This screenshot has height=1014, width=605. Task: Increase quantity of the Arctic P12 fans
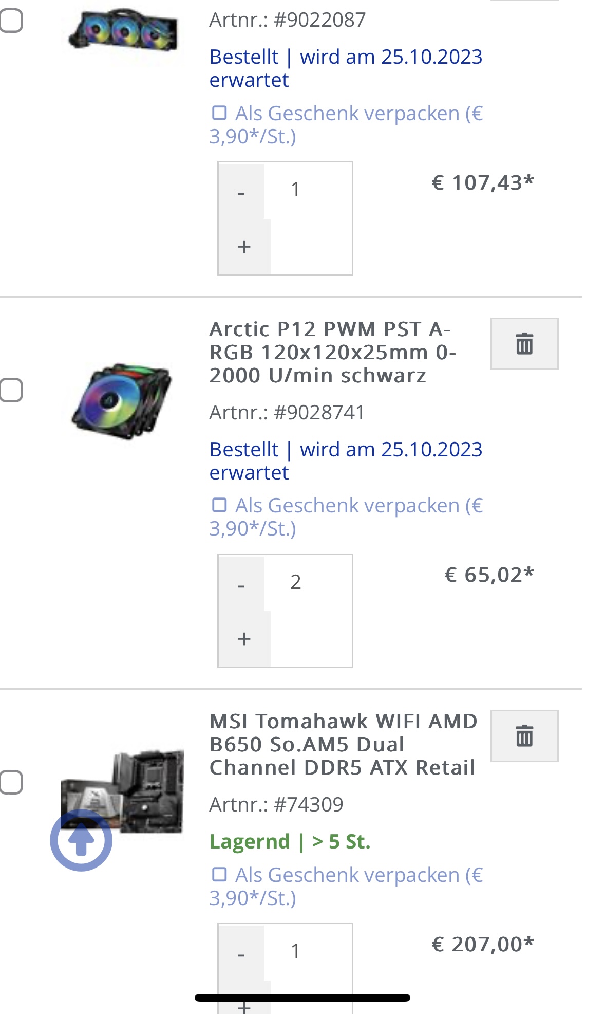click(x=244, y=639)
